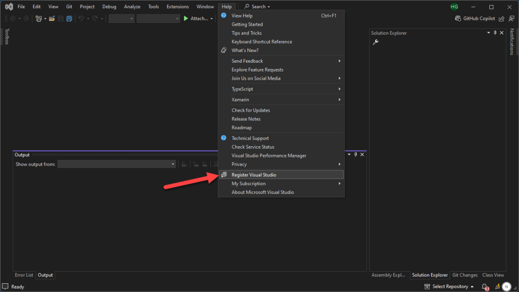519x292 pixels.
Task: Open GitHub Copilot from the toolbar
Action: 475,18
